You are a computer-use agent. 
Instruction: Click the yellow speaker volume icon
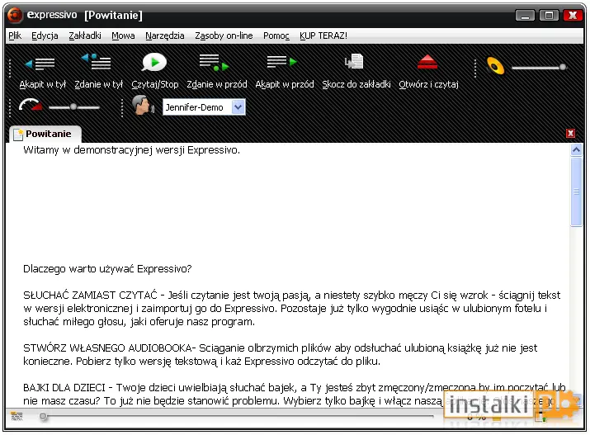coord(495,66)
